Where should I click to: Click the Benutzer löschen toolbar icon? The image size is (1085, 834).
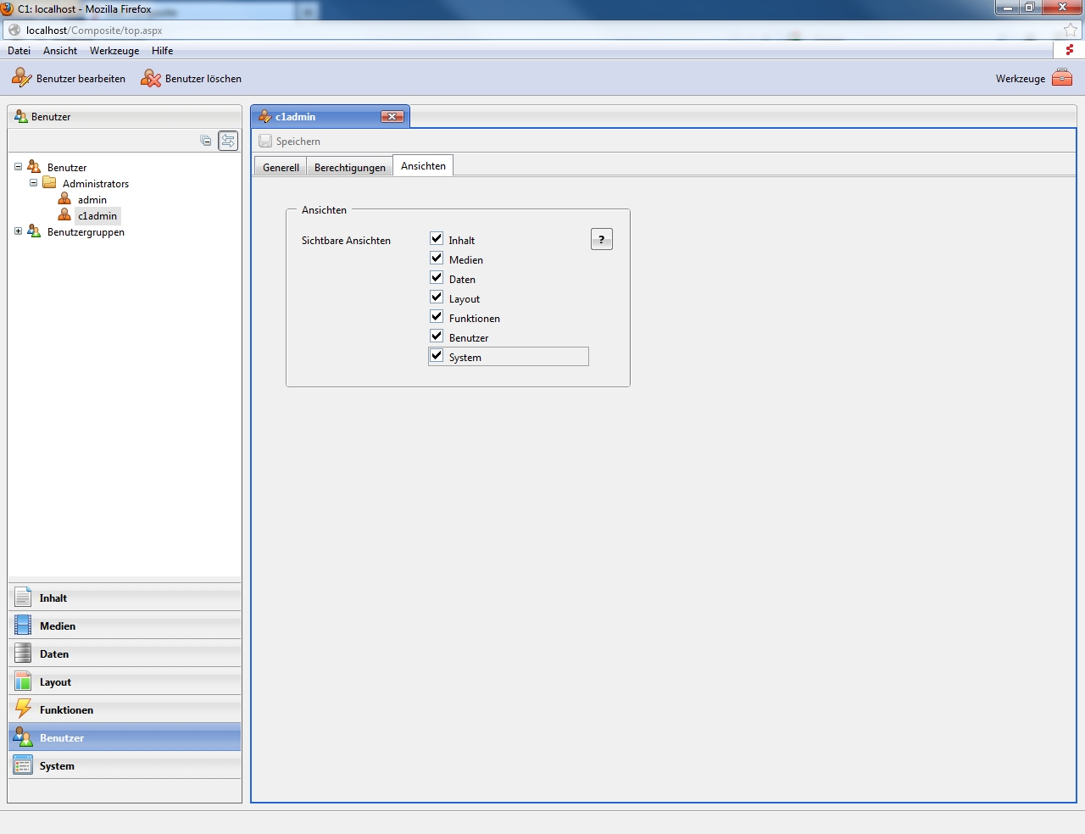tap(151, 79)
